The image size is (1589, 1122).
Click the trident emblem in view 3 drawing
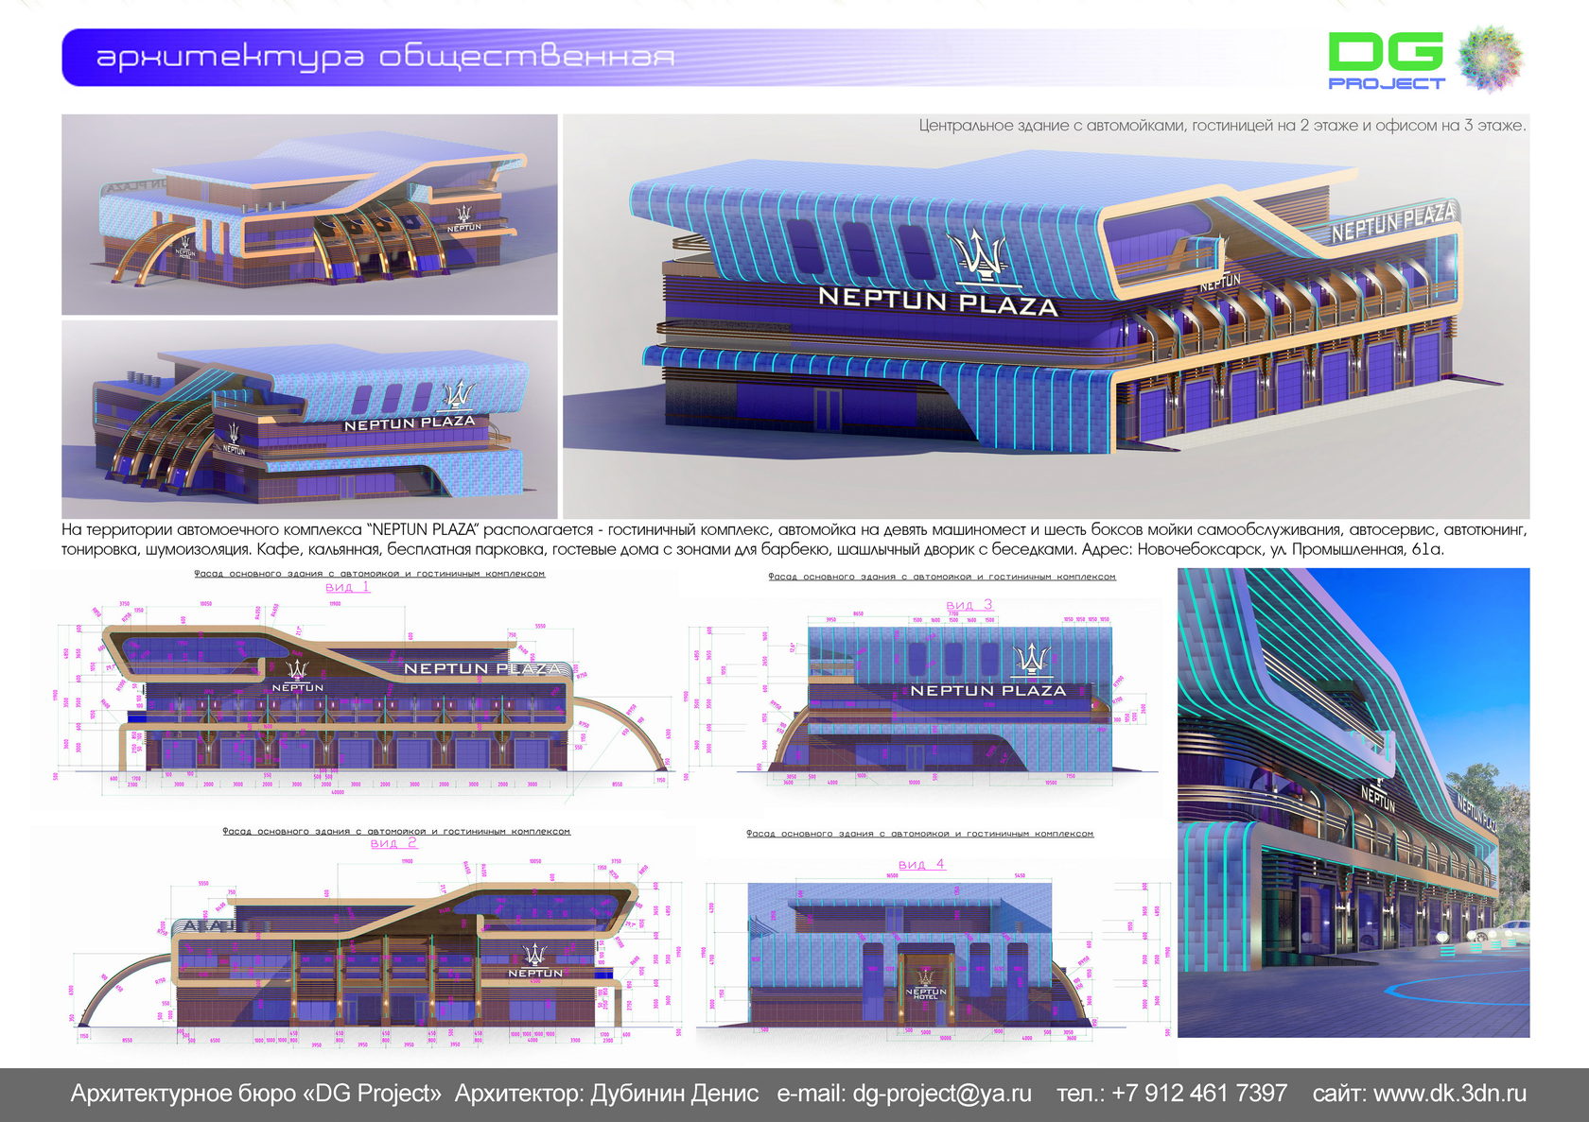(1032, 659)
